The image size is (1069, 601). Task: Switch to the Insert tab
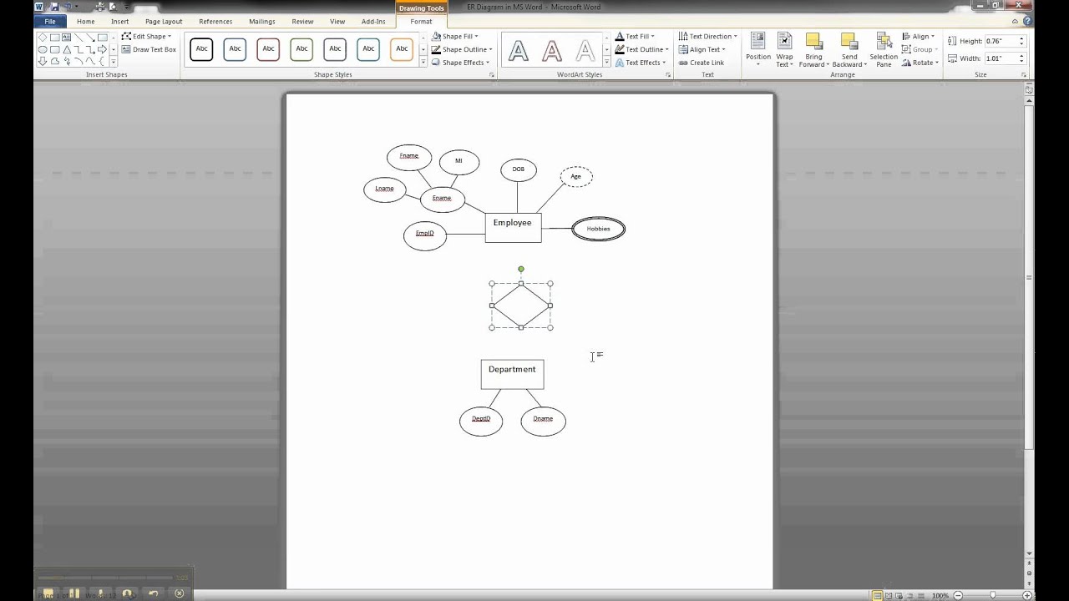119,22
